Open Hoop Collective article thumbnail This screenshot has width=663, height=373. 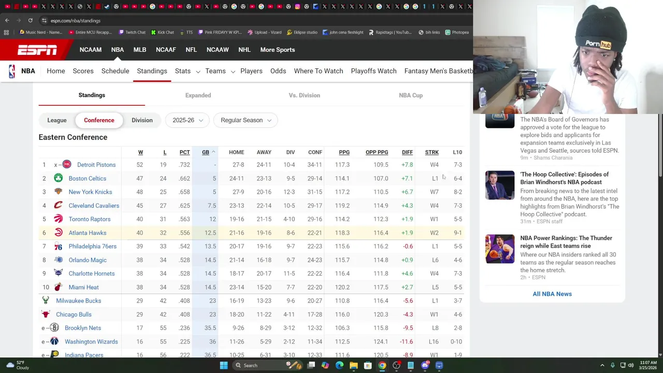click(x=500, y=185)
